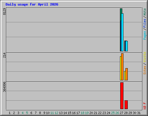This screenshot has height=116, width=148.
Task: Click day label '7' on x-axis
Action: 36,113
